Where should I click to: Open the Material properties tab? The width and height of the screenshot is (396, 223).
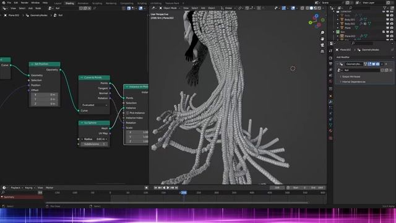click(330, 131)
